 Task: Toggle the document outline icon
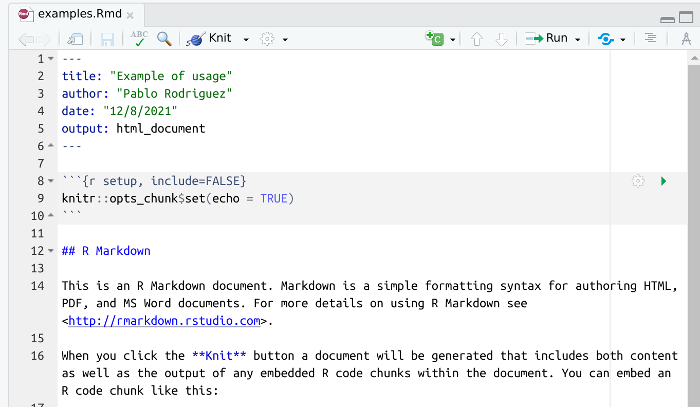coord(650,39)
